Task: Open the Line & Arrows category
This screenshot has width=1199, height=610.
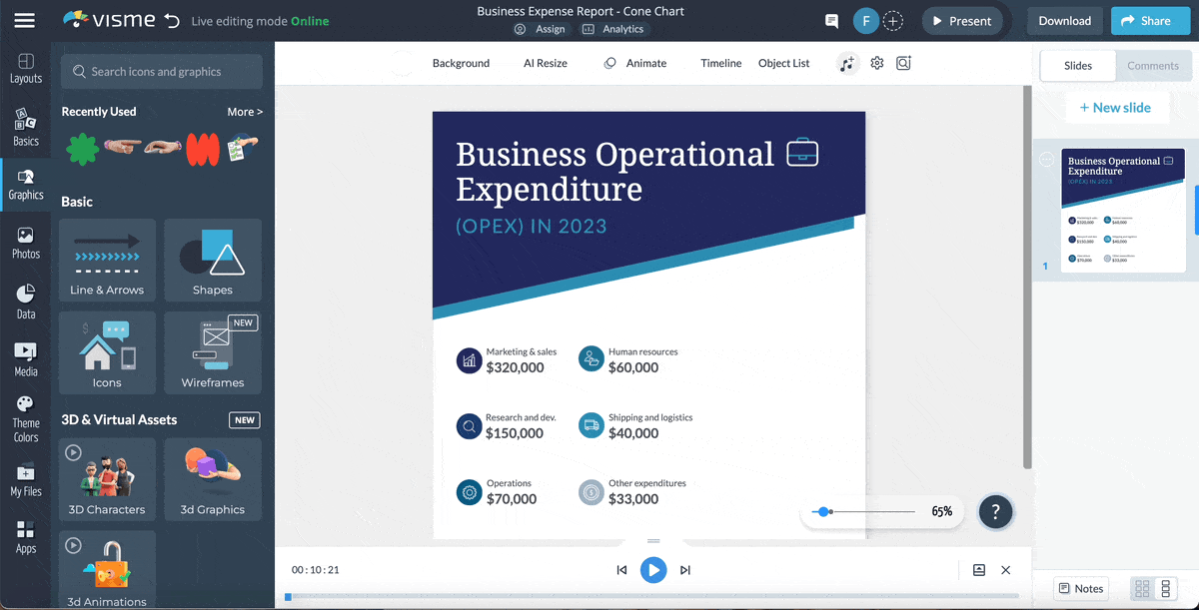Action: point(107,260)
